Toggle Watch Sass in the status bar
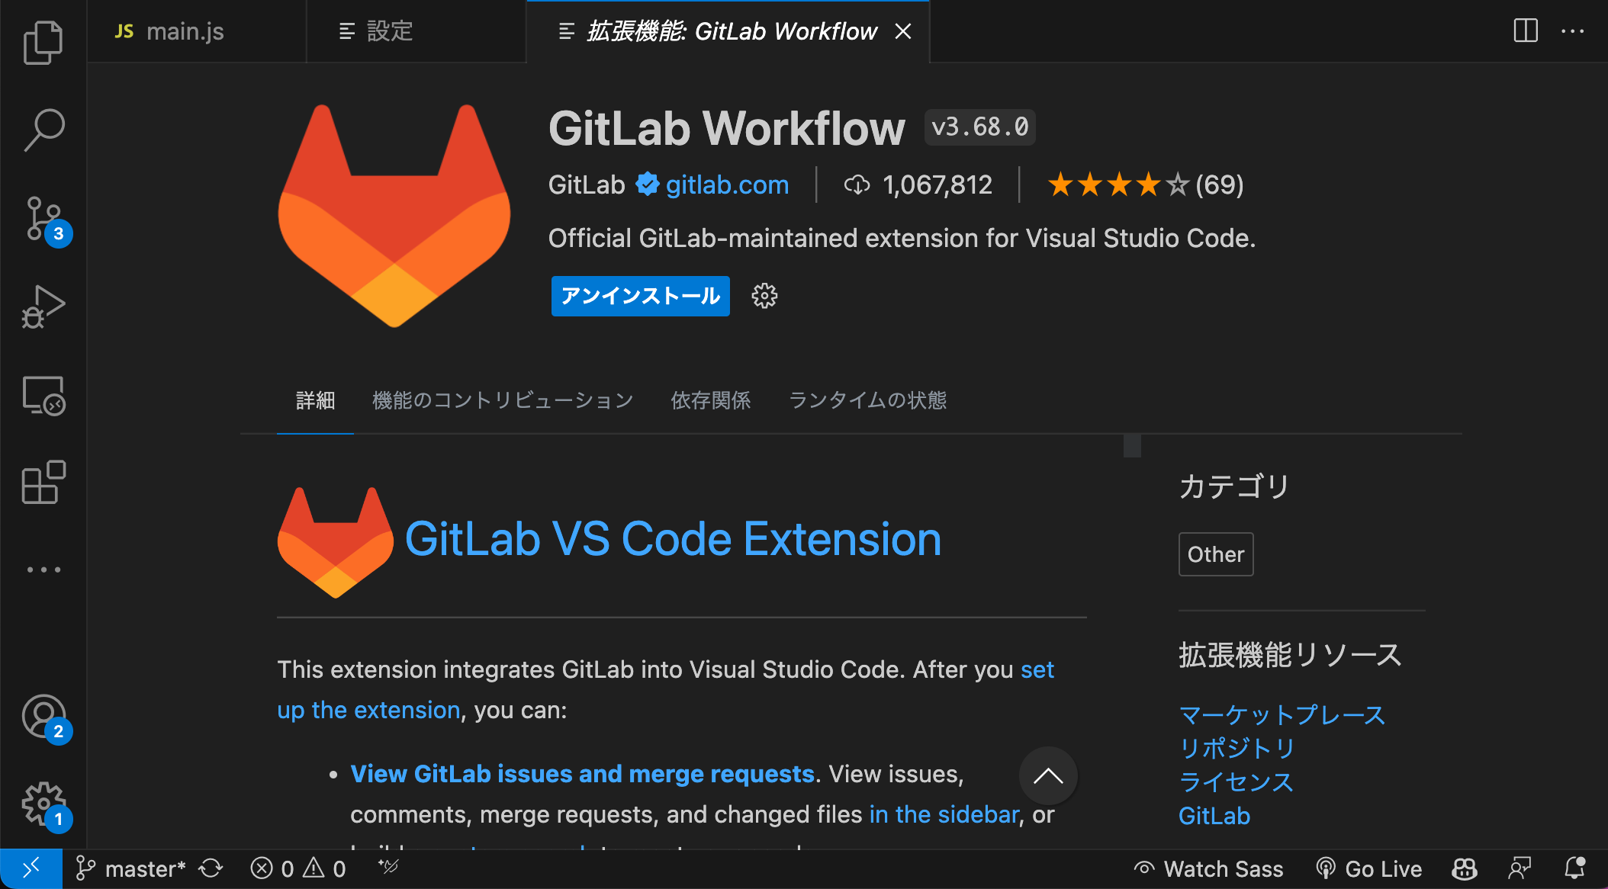Image resolution: width=1608 pixels, height=889 pixels. click(x=1208, y=868)
